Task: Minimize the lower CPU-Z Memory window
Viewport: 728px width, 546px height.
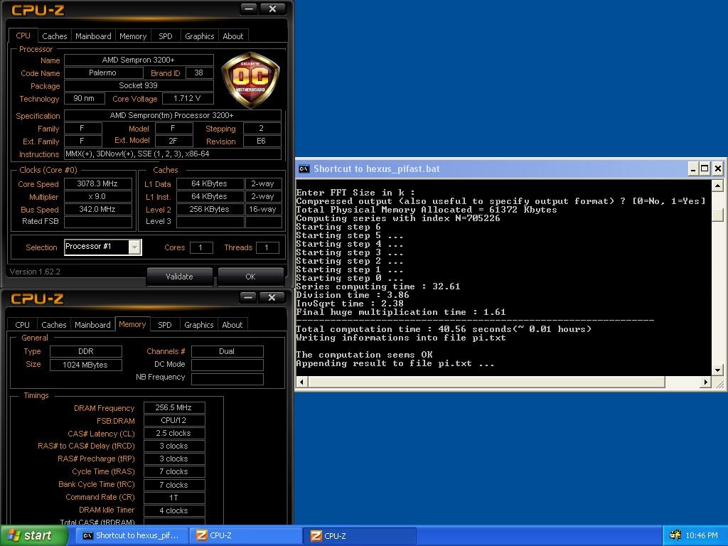Action: coord(248,297)
